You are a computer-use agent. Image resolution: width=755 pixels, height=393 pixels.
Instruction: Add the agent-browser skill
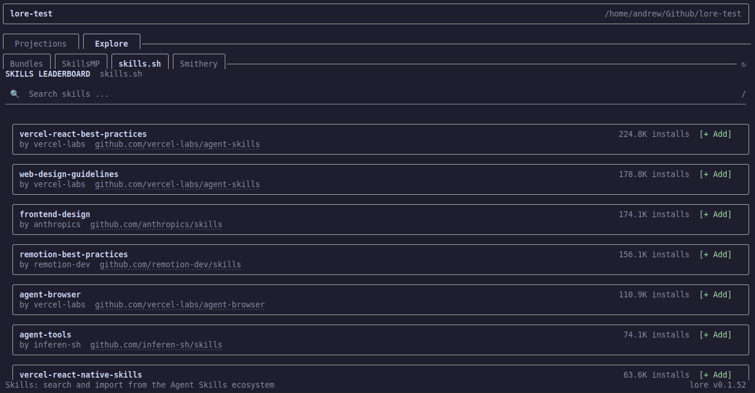[715, 294]
